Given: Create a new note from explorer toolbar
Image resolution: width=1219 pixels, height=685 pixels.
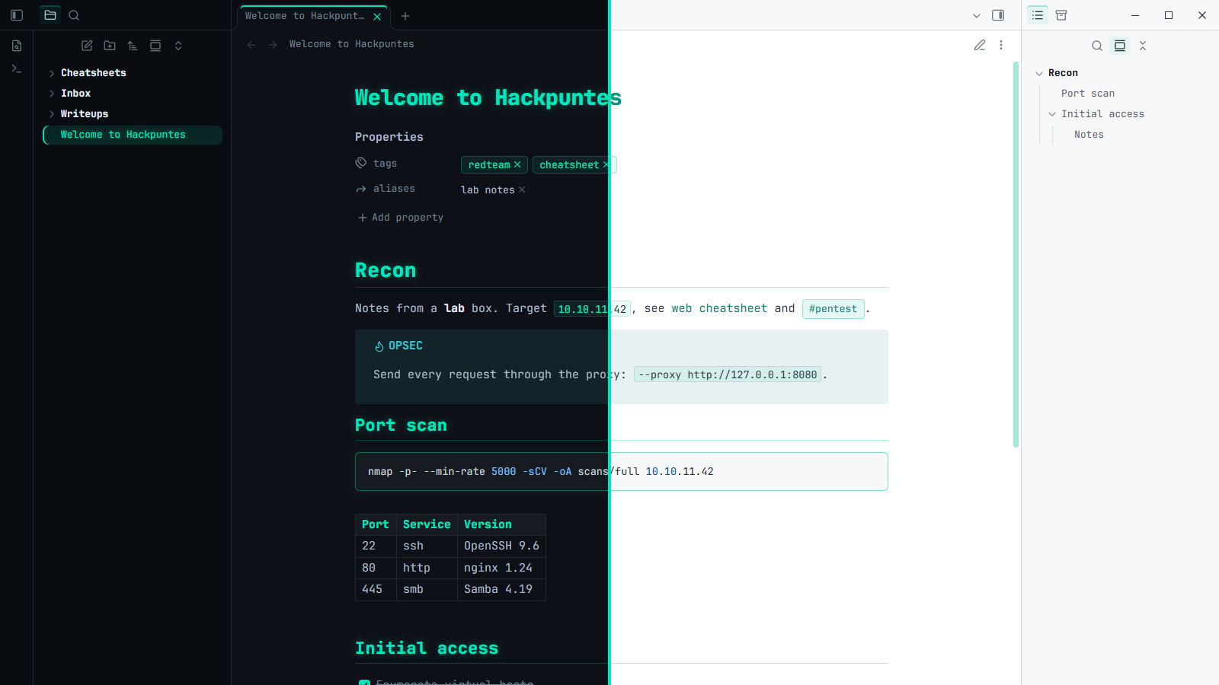Looking at the screenshot, I should click(87, 46).
